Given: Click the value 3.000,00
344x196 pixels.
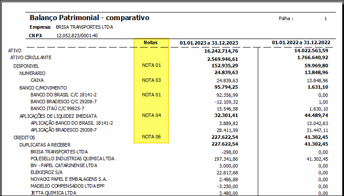Looking at the screenshot, I should point(228,166).
